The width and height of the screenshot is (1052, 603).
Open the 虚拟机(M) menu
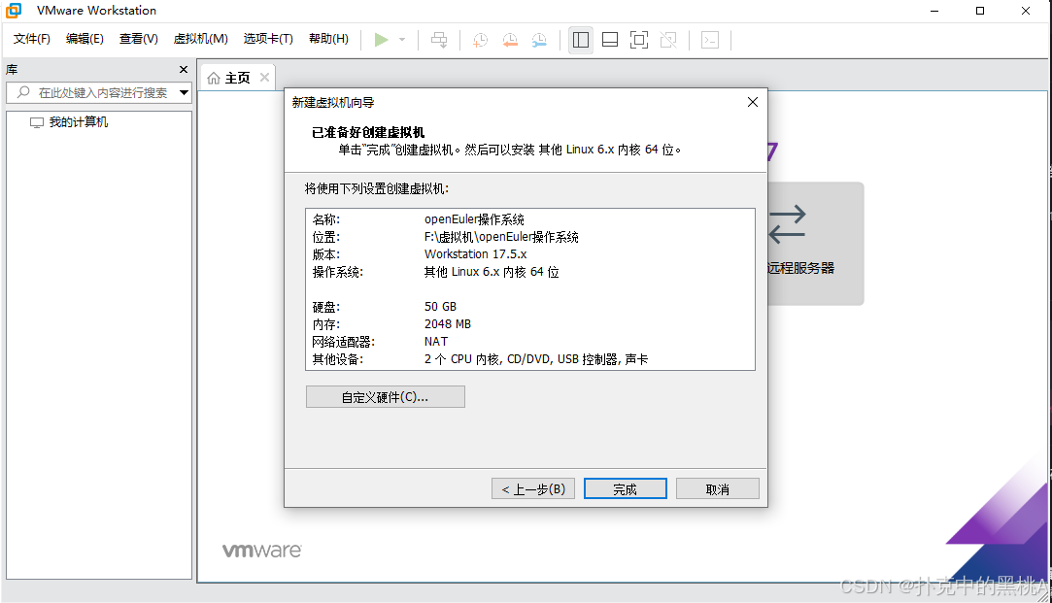click(x=201, y=39)
